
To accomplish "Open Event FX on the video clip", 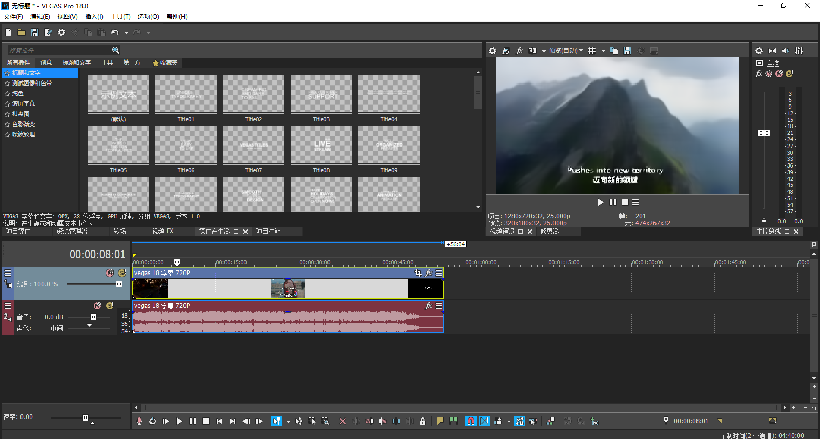I will [x=429, y=273].
